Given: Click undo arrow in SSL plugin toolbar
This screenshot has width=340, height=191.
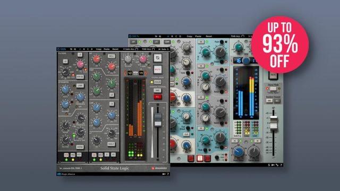Looking at the screenshot, I should point(71,49).
